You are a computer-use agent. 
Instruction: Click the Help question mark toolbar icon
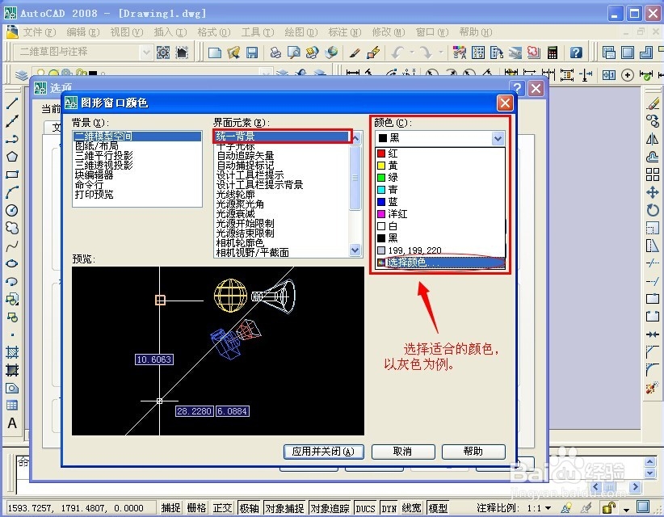pos(576,53)
